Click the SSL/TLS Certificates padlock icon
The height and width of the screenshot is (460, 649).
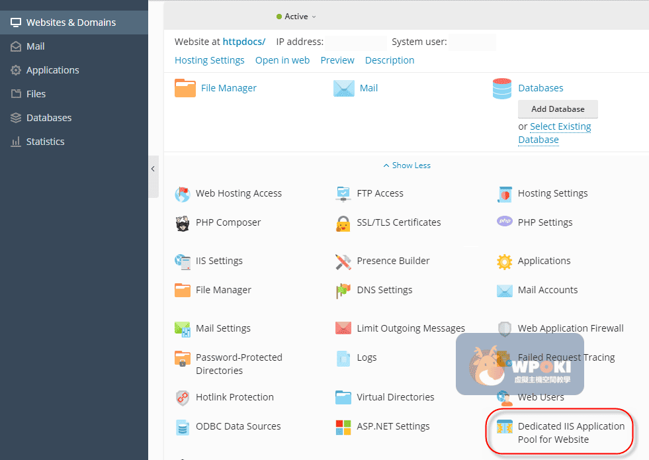343,223
